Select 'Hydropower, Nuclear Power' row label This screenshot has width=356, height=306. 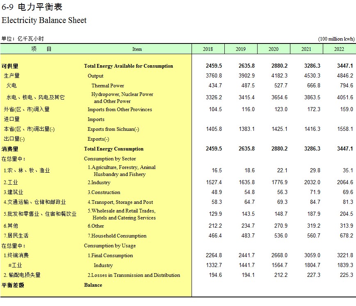122,94
